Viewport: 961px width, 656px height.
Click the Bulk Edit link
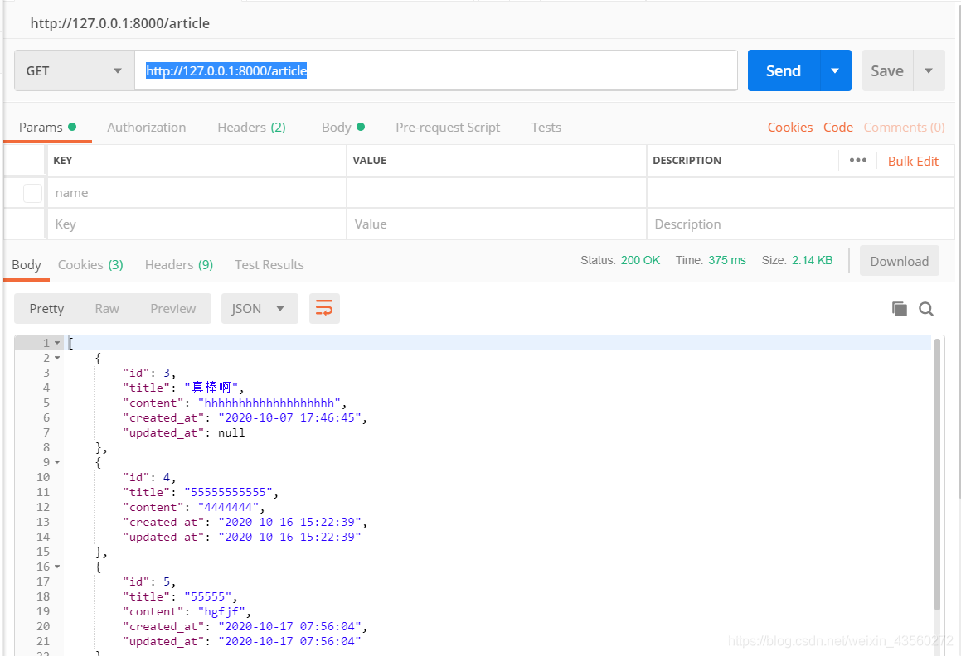[913, 161]
